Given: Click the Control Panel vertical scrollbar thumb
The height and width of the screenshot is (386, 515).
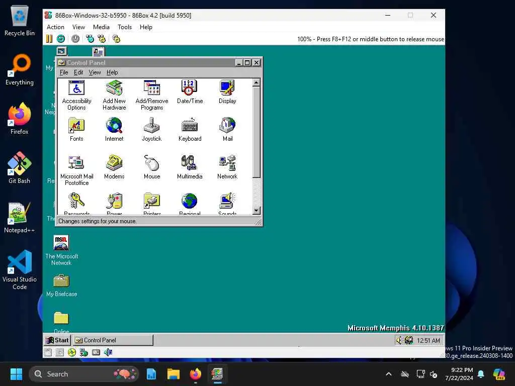Looking at the screenshot, I should coord(256,132).
